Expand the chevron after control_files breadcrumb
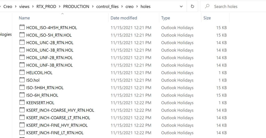This screenshot has height=138, width=266. 122,7
